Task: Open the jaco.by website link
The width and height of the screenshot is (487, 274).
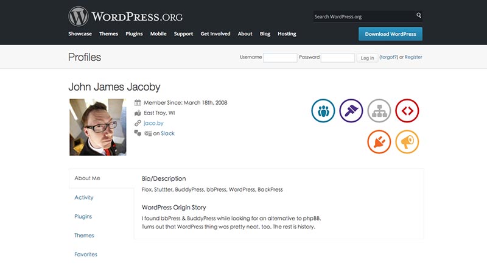Action: coord(153,123)
